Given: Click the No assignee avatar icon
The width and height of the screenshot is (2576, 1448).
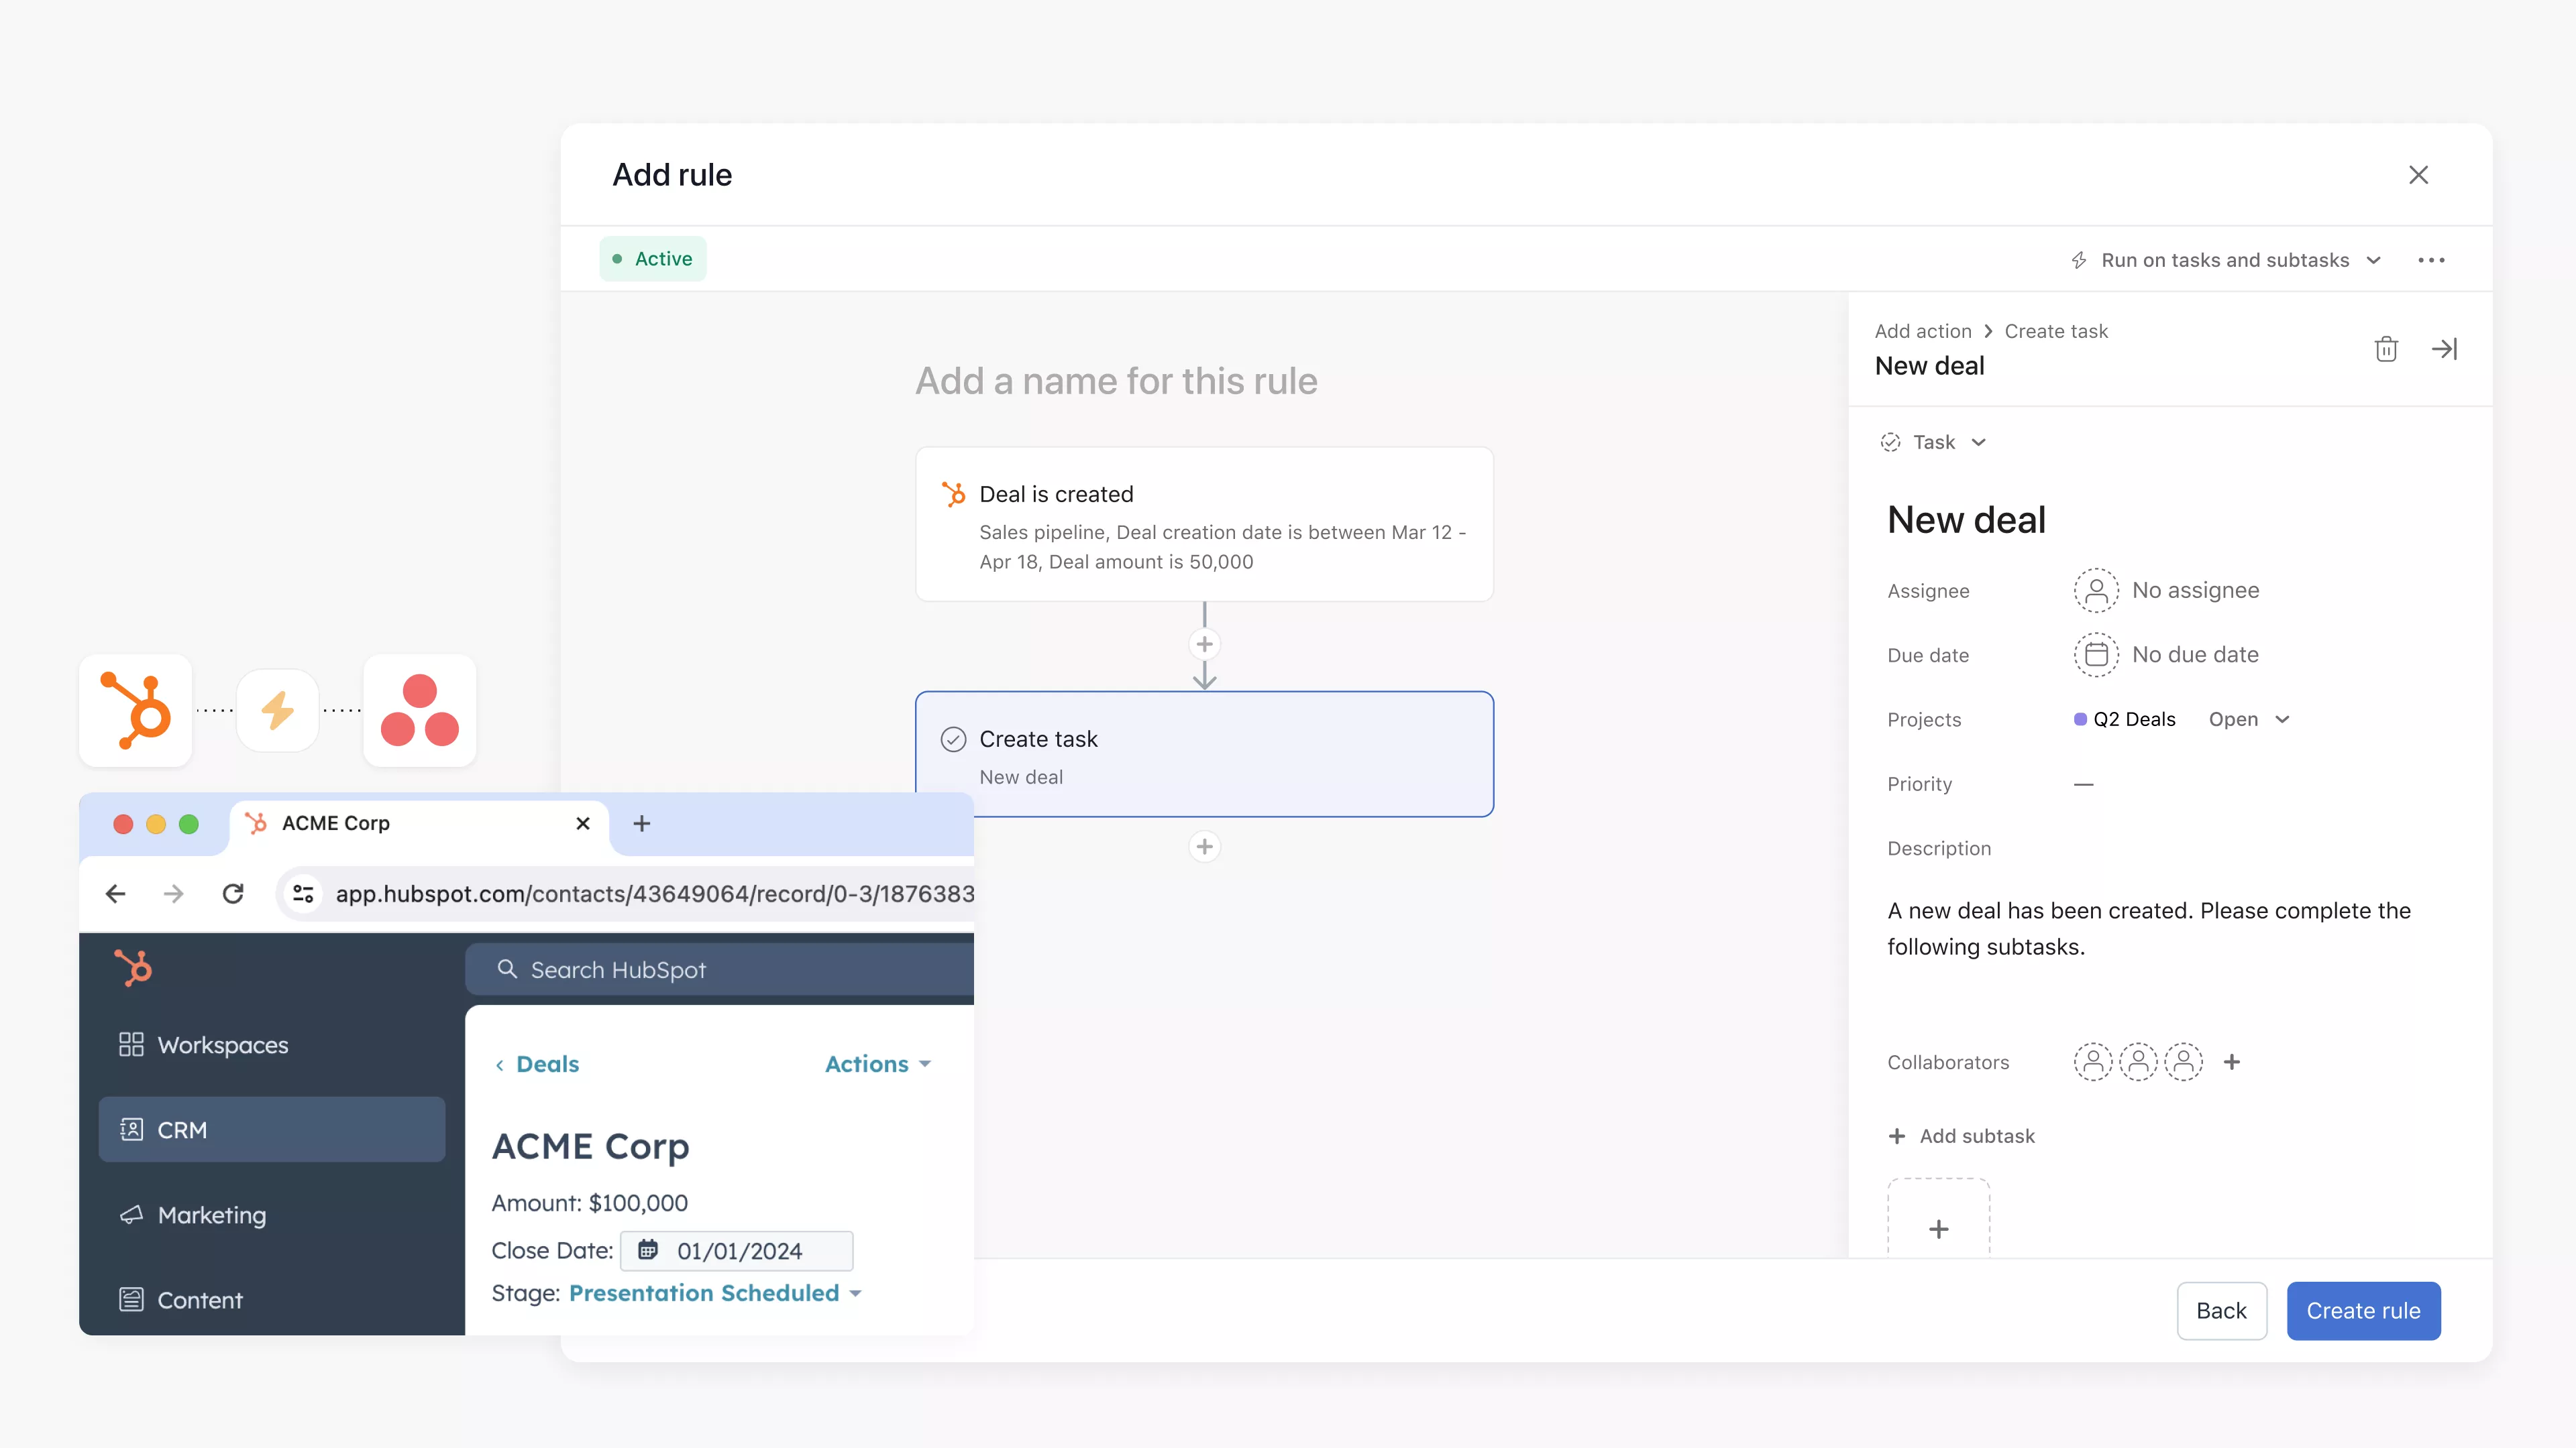Looking at the screenshot, I should click(2096, 591).
